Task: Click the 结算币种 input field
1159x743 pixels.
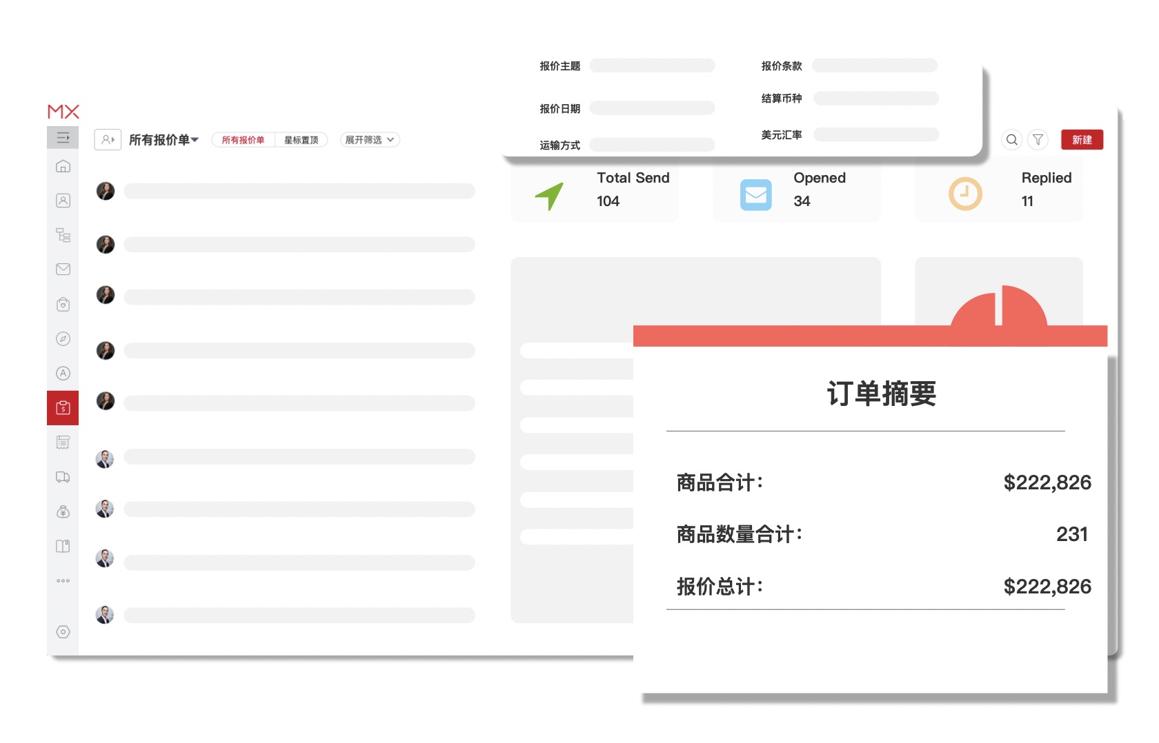Action: [875, 99]
